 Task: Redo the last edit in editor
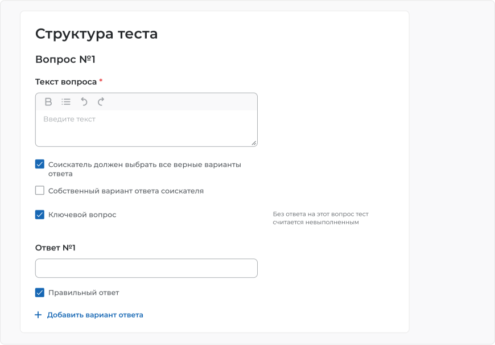pyautogui.click(x=101, y=102)
